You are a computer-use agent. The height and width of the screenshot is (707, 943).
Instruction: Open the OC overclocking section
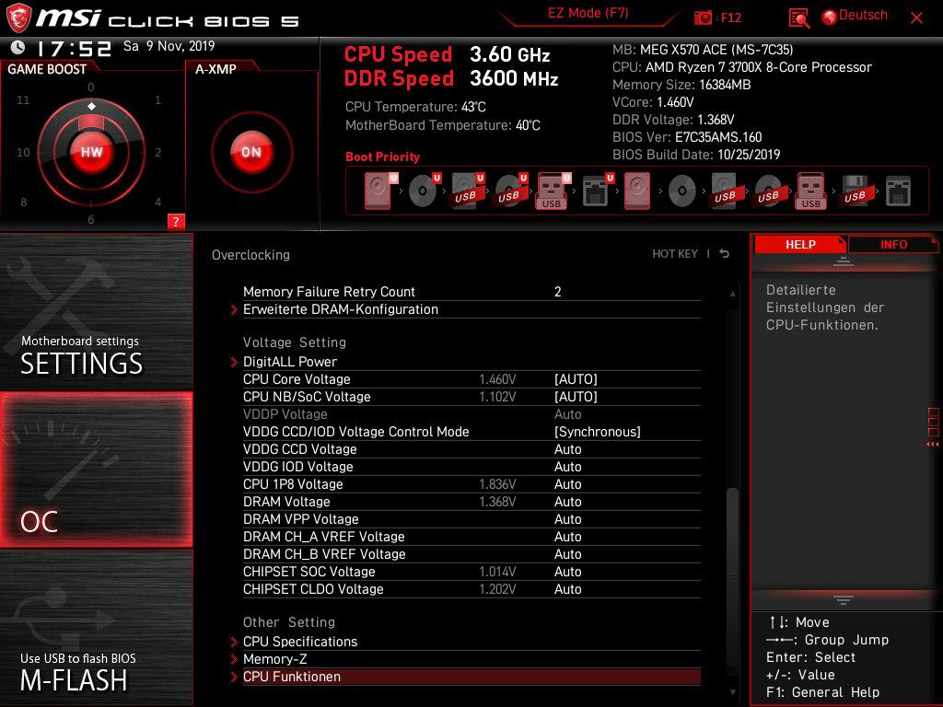[96, 469]
